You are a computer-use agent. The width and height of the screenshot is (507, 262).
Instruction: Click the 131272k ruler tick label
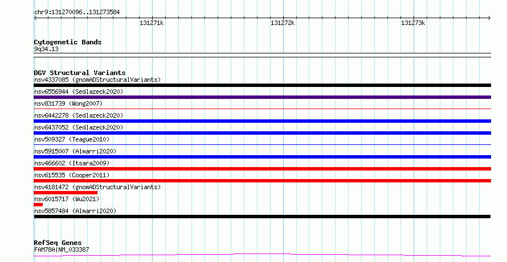tap(283, 23)
